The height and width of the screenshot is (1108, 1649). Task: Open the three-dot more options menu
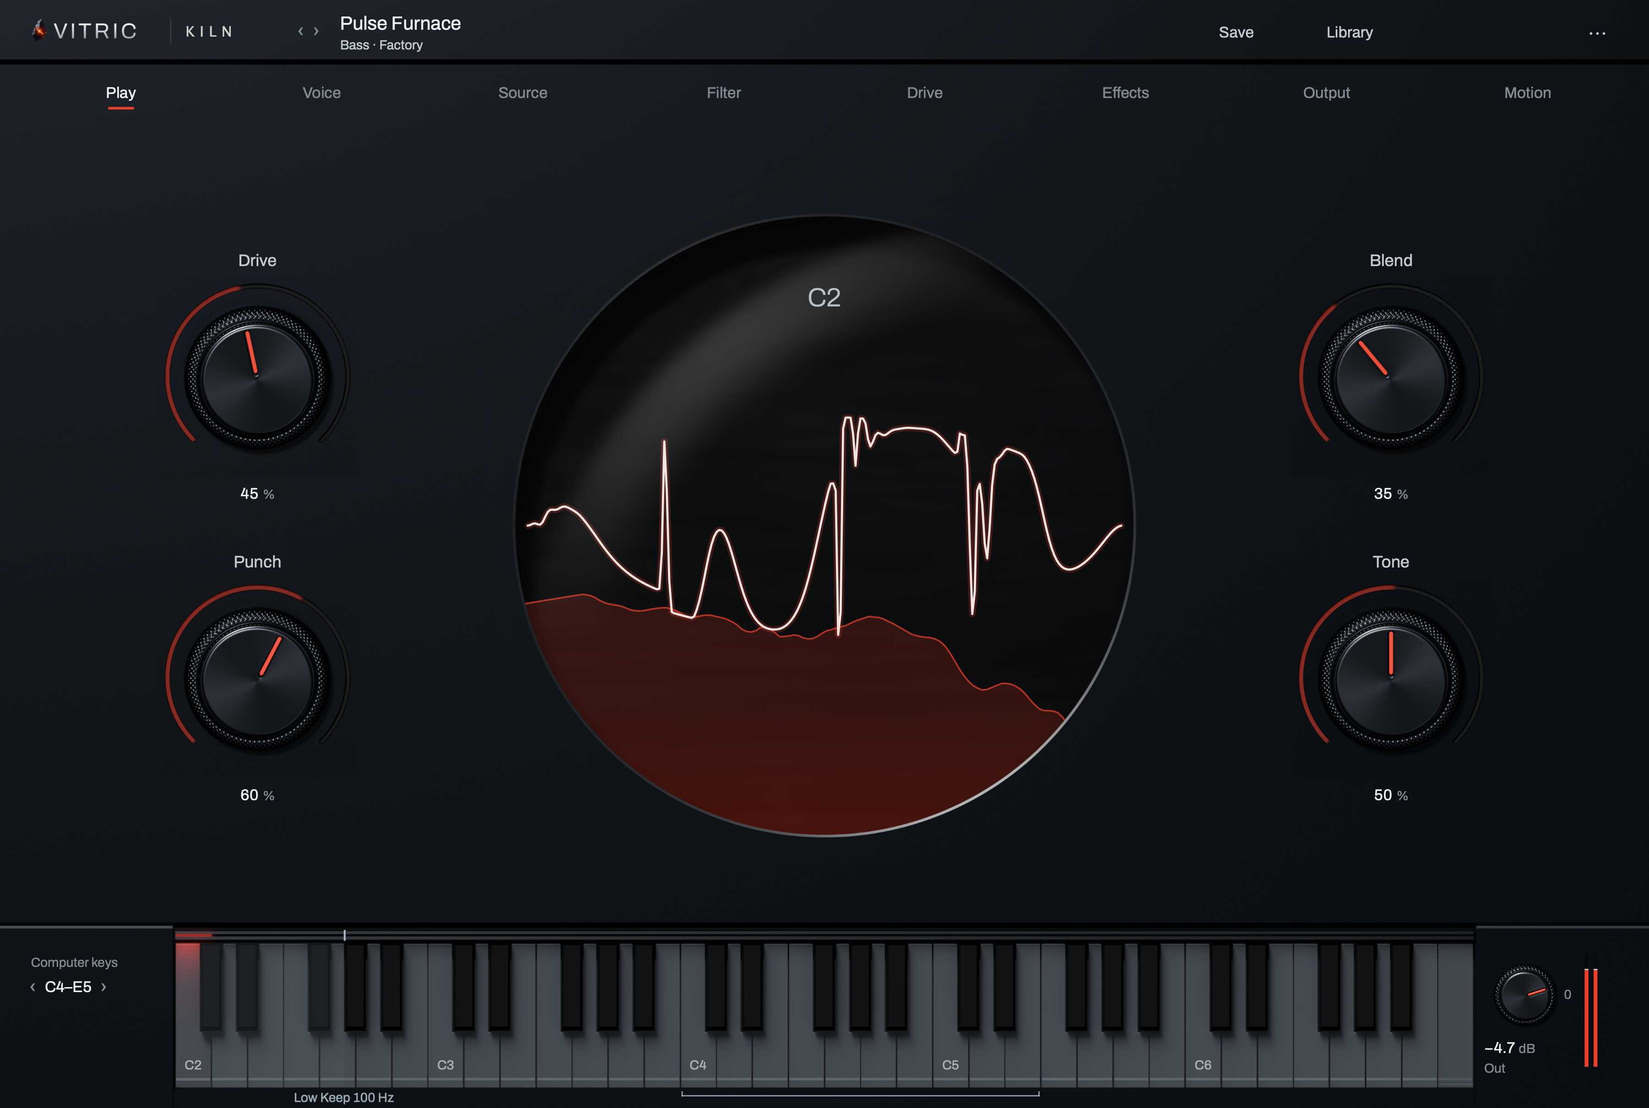1597,33
